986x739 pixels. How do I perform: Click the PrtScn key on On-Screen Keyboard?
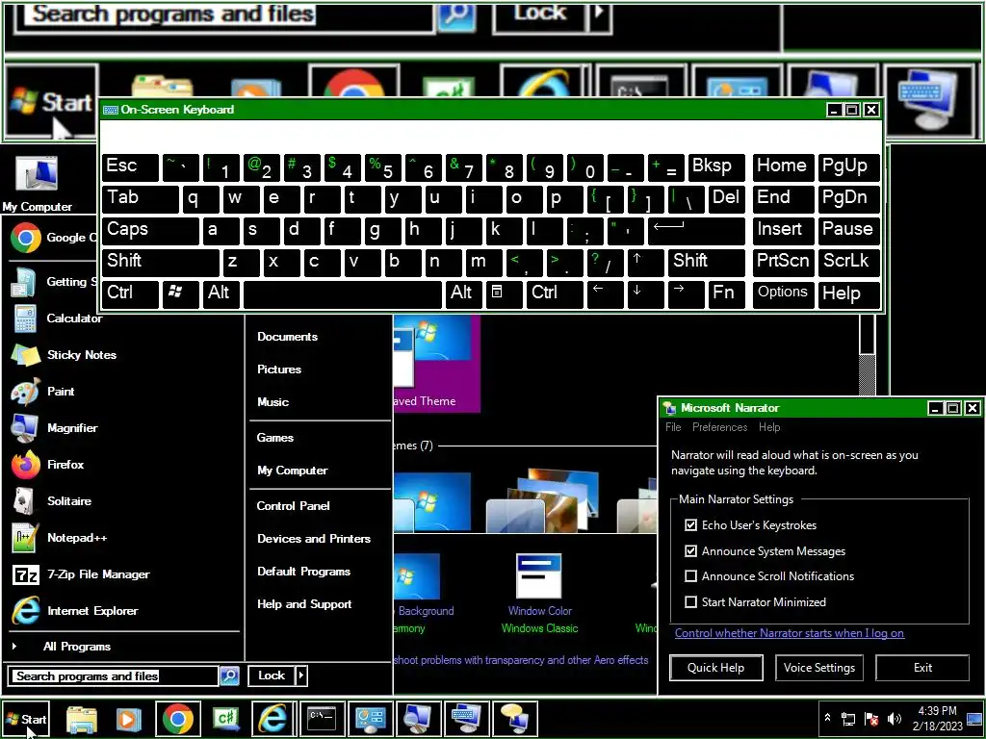[x=782, y=262]
